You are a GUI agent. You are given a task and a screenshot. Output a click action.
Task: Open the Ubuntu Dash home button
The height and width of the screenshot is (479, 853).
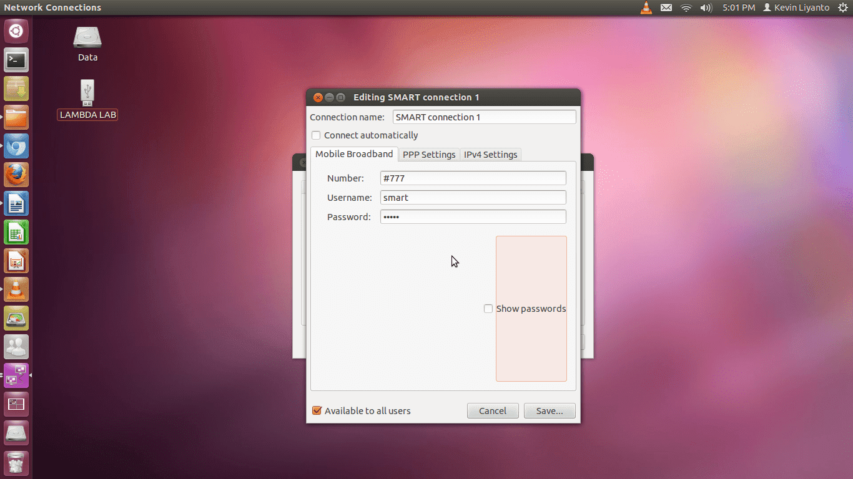(16, 31)
